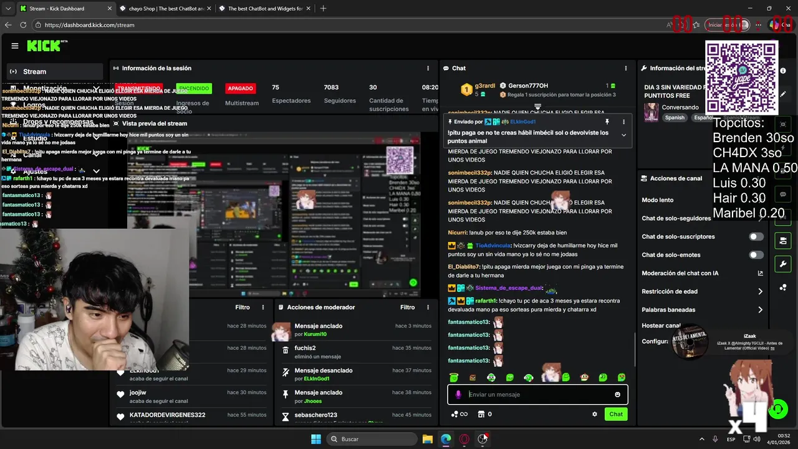Click Mensaje anclado por Jhoees entry
The height and width of the screenshot is (449, 798).
pos(356,397)
